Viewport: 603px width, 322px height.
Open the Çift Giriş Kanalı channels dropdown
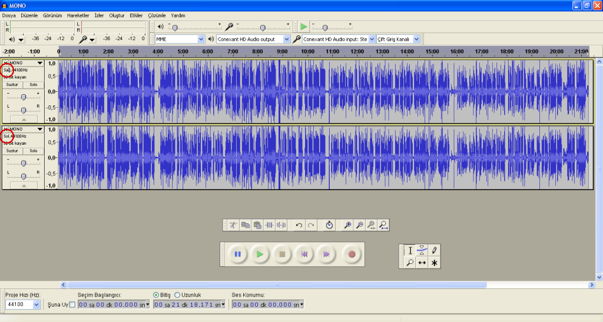(x=398, y=39)
